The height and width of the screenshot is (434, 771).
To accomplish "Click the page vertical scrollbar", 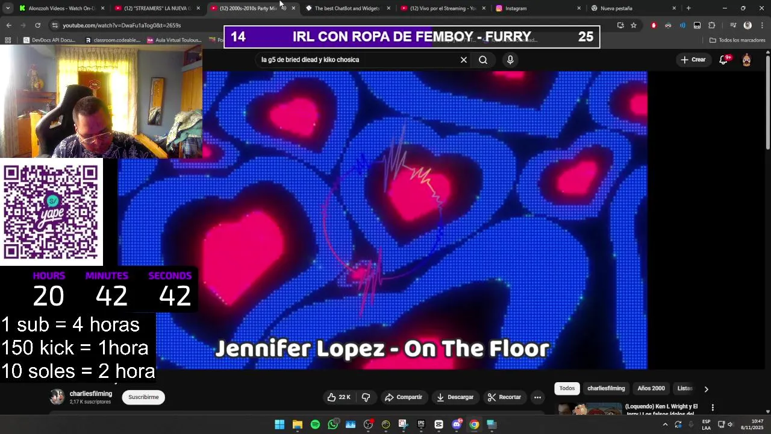I will point(767,100).
